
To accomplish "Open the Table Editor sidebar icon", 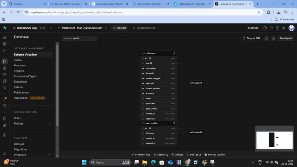I will [x=5, y=44].
